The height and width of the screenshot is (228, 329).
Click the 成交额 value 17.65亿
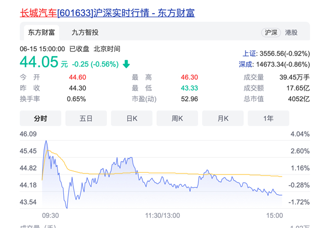tap(298, 88)
